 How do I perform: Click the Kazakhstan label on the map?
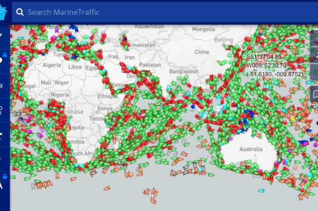tap(149, 26)
